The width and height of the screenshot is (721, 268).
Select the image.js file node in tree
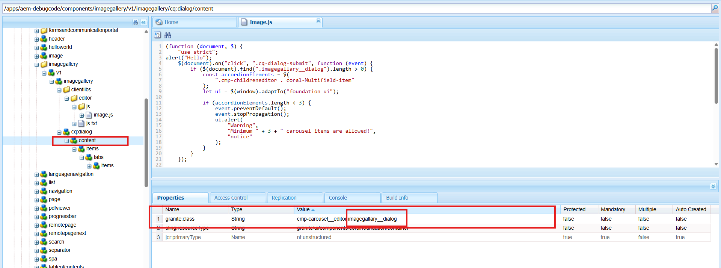tap(103, 115)
